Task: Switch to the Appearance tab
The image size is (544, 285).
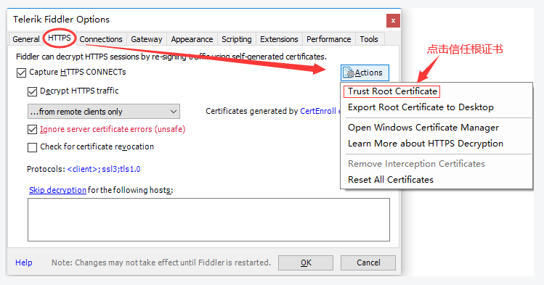Action: 192,39
